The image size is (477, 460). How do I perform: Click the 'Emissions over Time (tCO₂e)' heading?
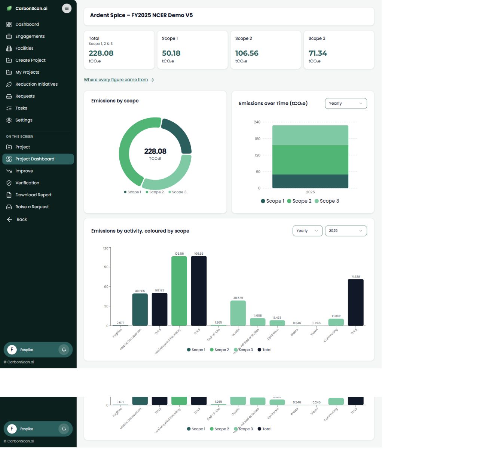[x=273, y=104]
